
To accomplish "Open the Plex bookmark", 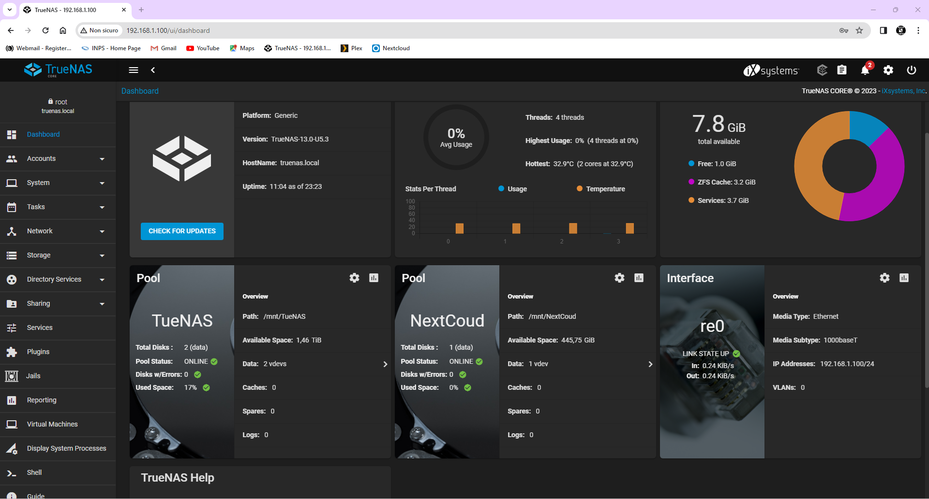I will 352,48.
